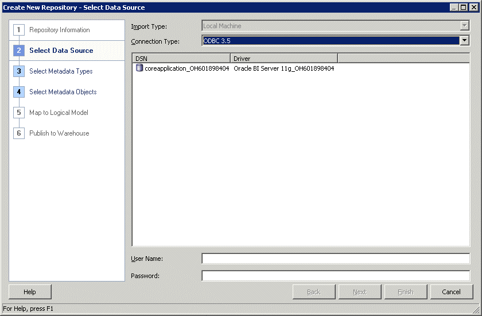
Task: Go to Repository Information step
Action: pos(59,30)
